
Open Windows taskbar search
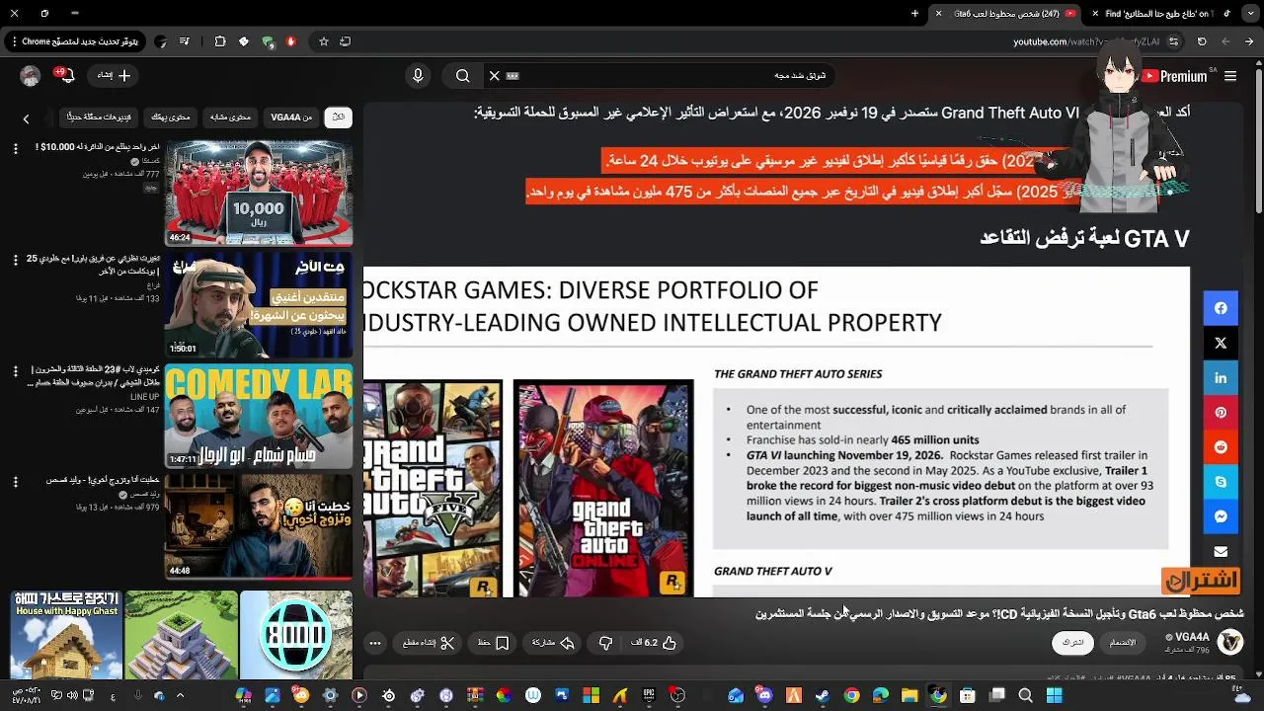(1026, 696)
